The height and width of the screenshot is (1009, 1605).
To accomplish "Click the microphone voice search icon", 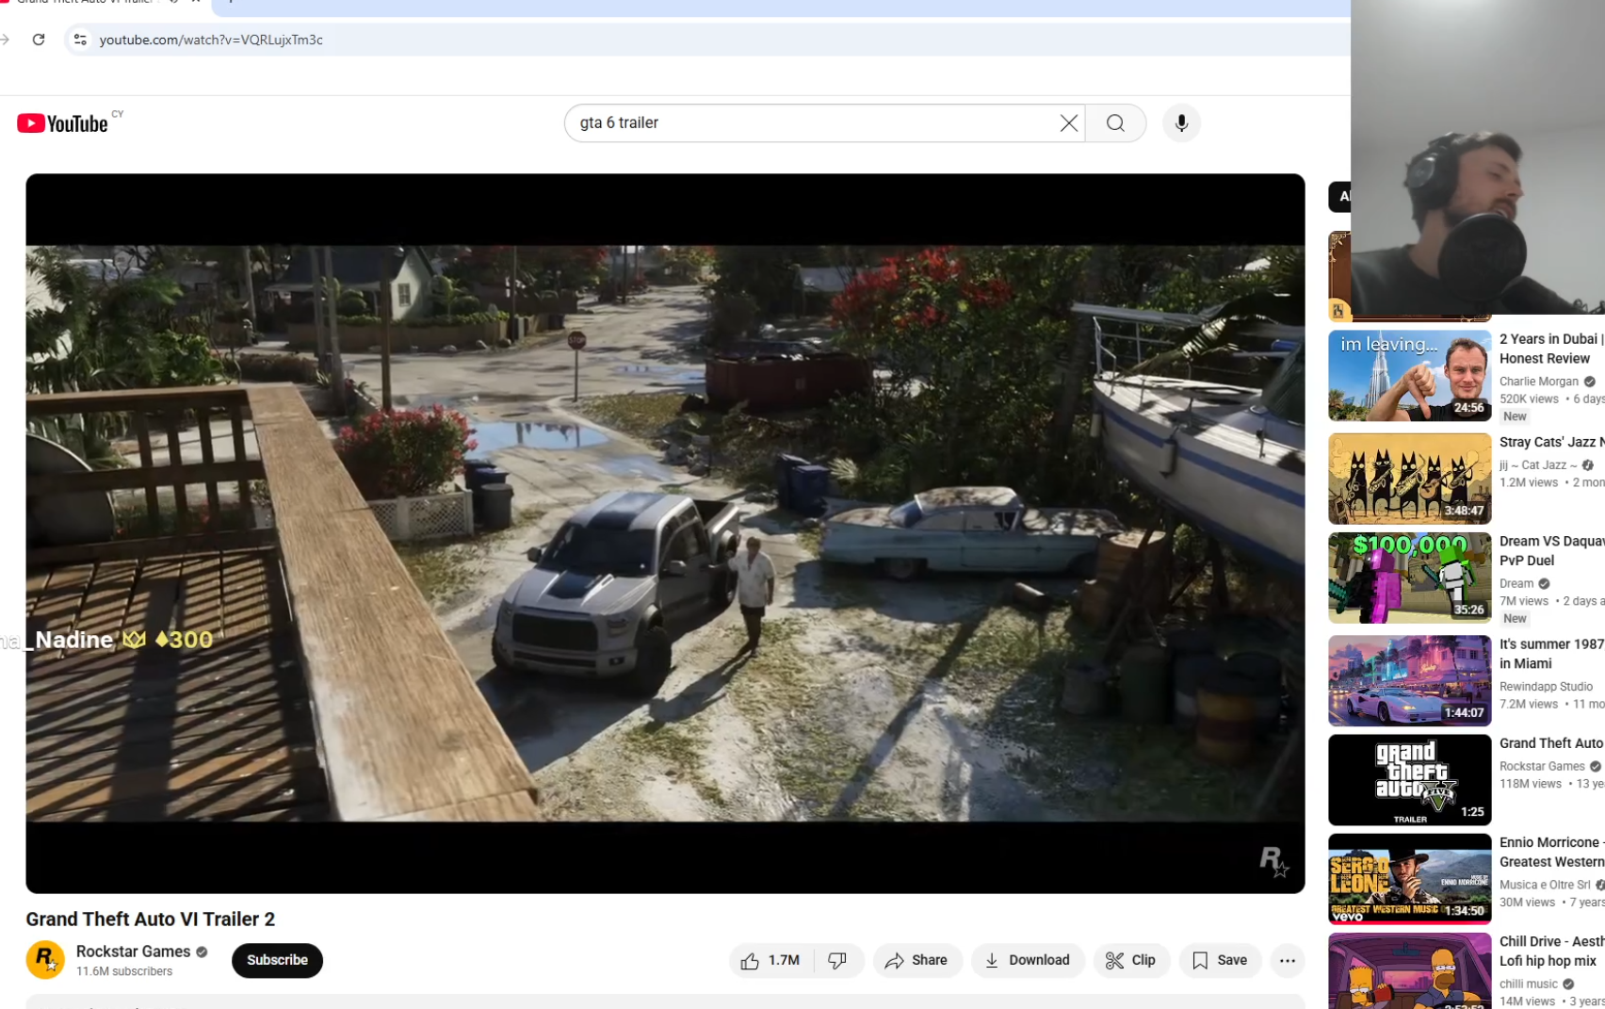I will [x=1181, y=123].
